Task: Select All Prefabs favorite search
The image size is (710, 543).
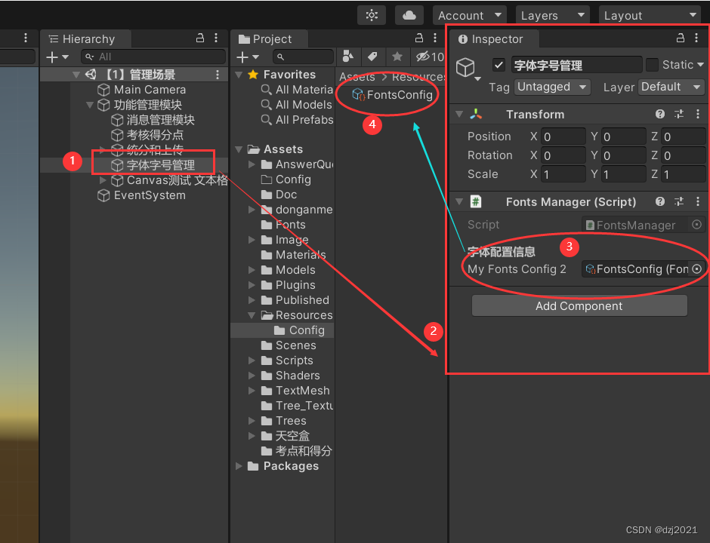Action: (x=297, y=120)
